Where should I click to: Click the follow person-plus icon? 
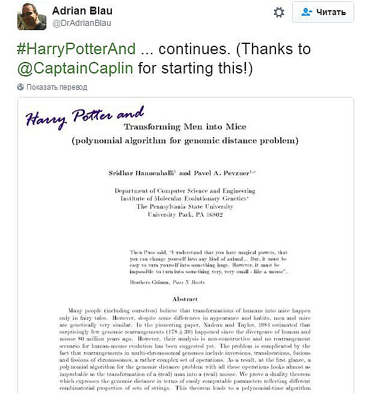(307, 12)
